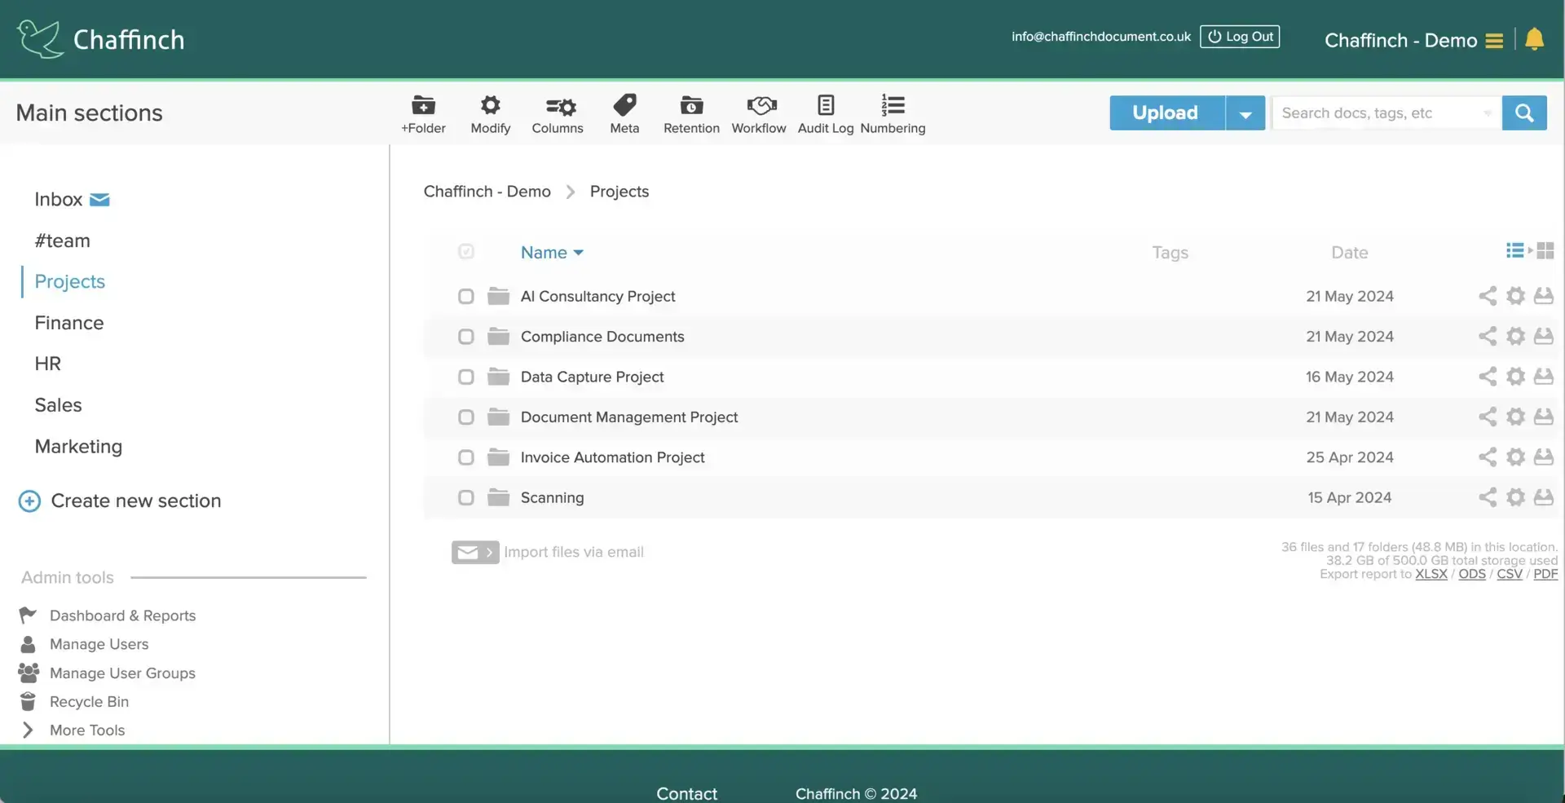The image size is (1565, 803).
Task: Select the Data Capture Project checkbox
Action: coord(465,377)
